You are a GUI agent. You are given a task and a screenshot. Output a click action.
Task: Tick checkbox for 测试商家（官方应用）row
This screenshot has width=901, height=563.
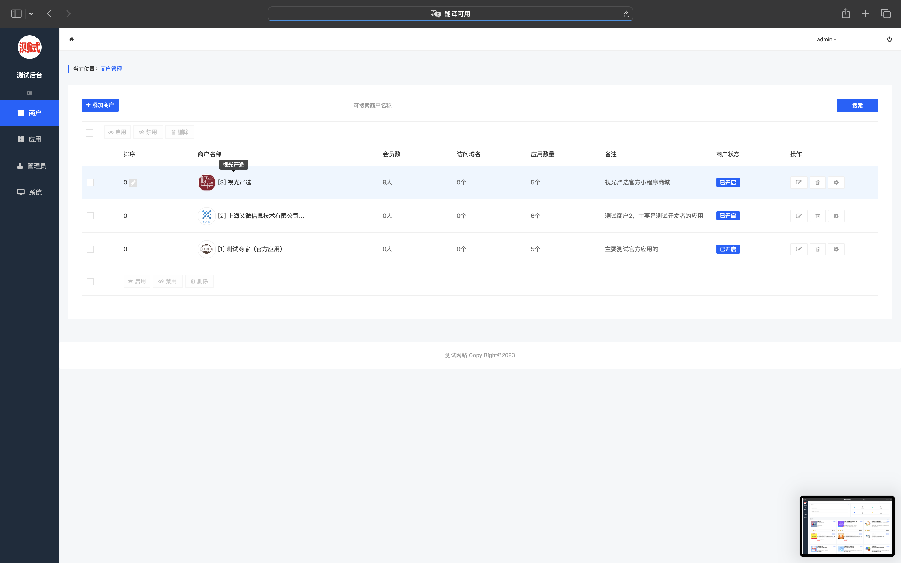(90, 249)
